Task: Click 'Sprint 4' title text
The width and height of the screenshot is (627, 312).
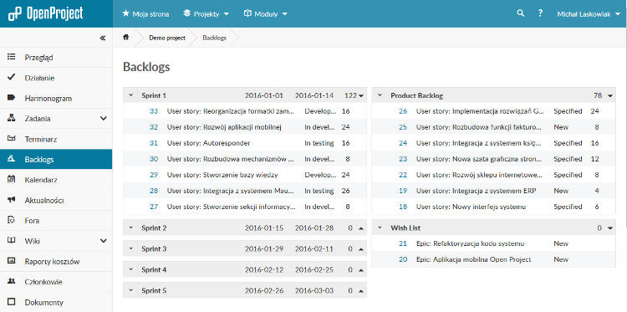Action: [x=154, y=269]
